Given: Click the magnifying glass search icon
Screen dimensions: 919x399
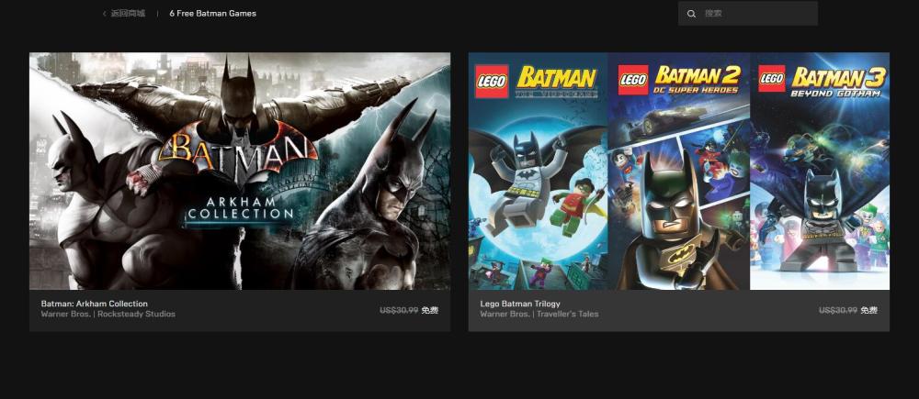Looking at the screenshot, I should coord(692,14).
